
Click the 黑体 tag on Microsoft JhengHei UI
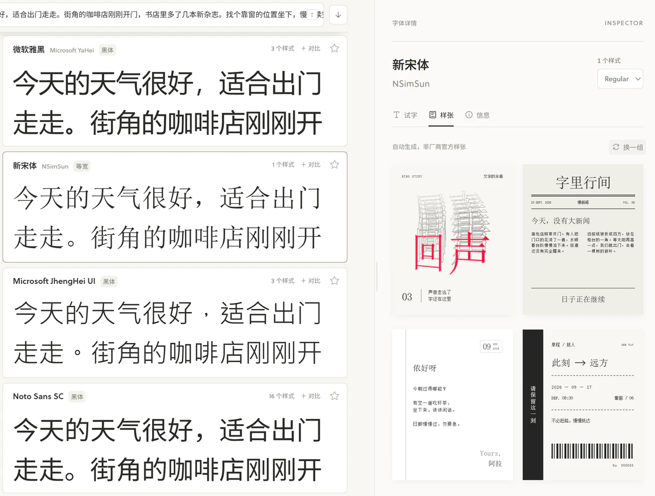coord(109,282)
